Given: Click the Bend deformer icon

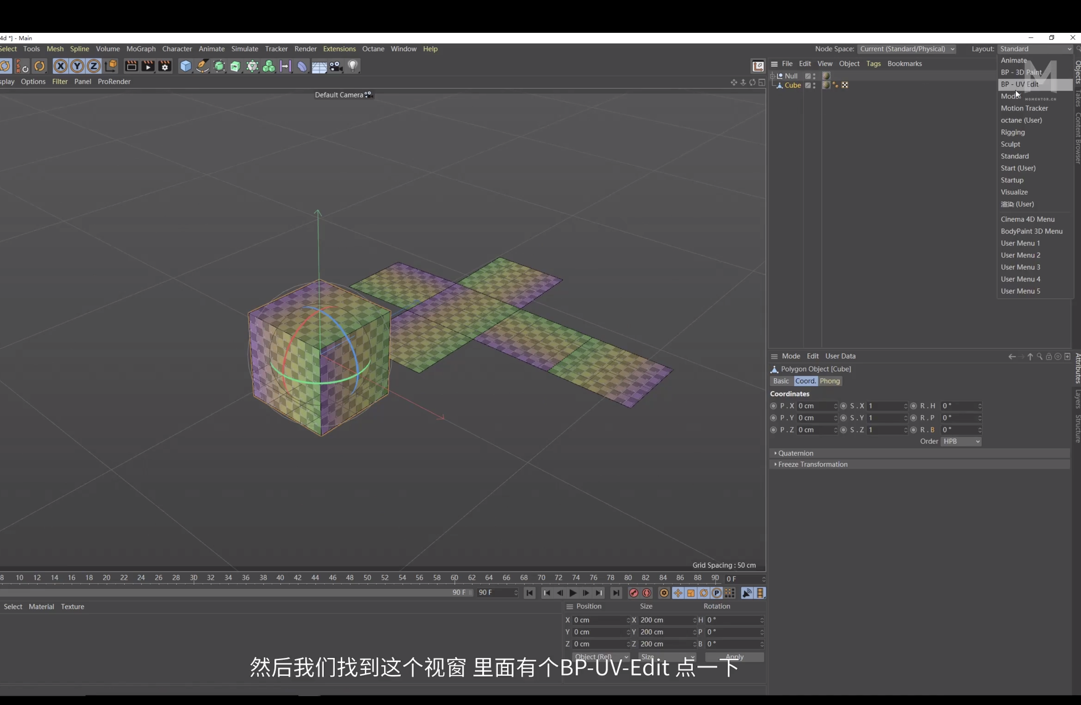Looking at the screenshot, I should pyautogui.click(x=302, y=66).
